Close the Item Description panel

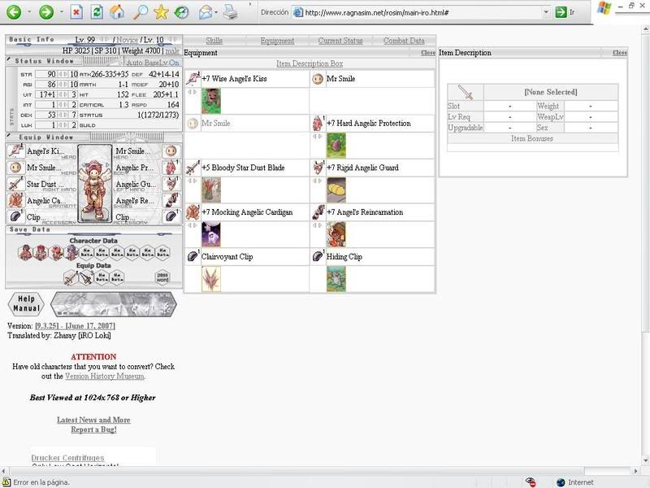coord(620,53)
